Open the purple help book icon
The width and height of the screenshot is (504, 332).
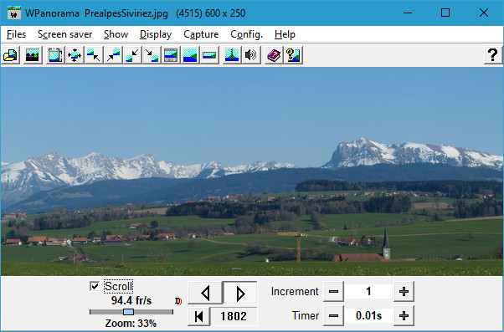coord(274,55)
